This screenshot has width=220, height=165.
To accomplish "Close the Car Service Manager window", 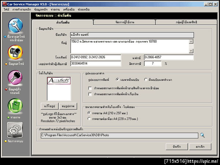I will click(x=216, y=4).
